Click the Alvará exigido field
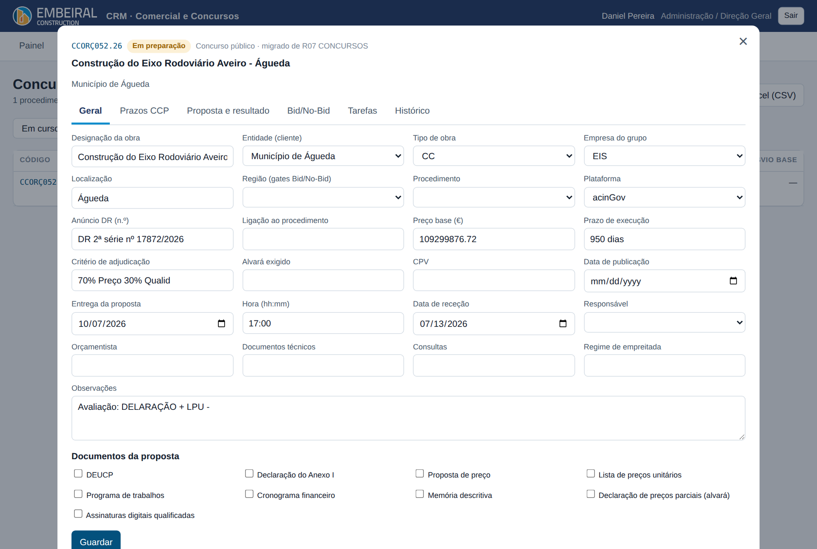The width and height of the screenshot is (817, 549). (x=323, y=280)
